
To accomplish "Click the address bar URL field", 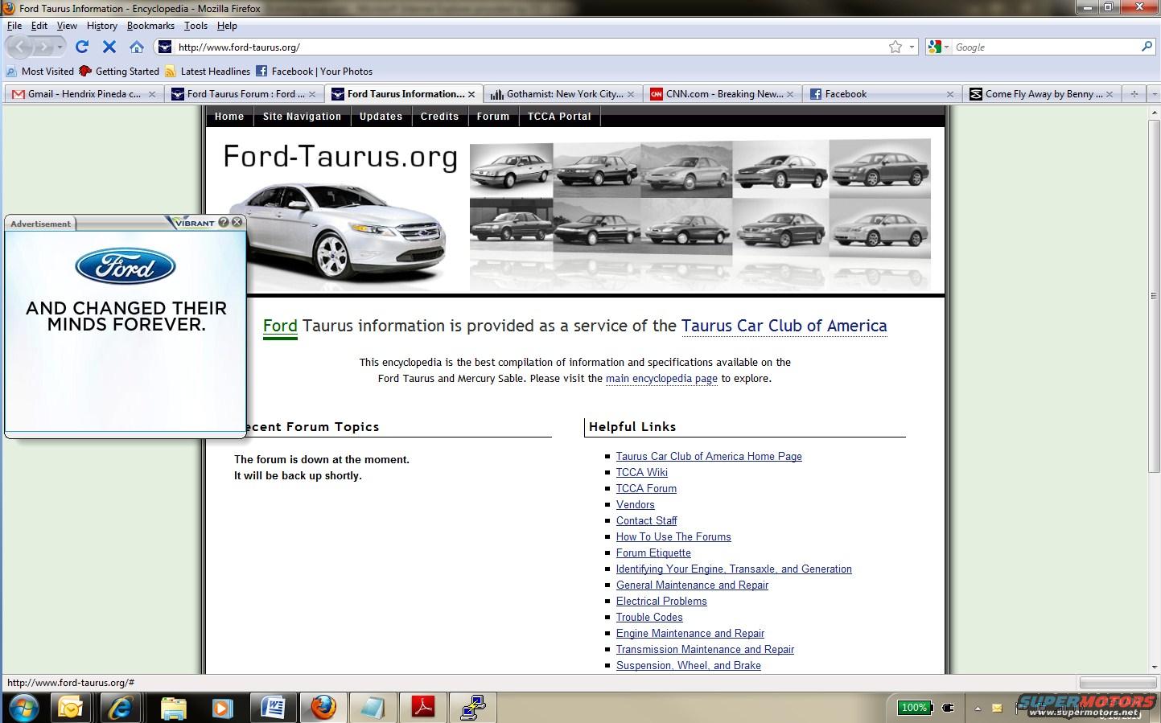I will coord(531,47).
